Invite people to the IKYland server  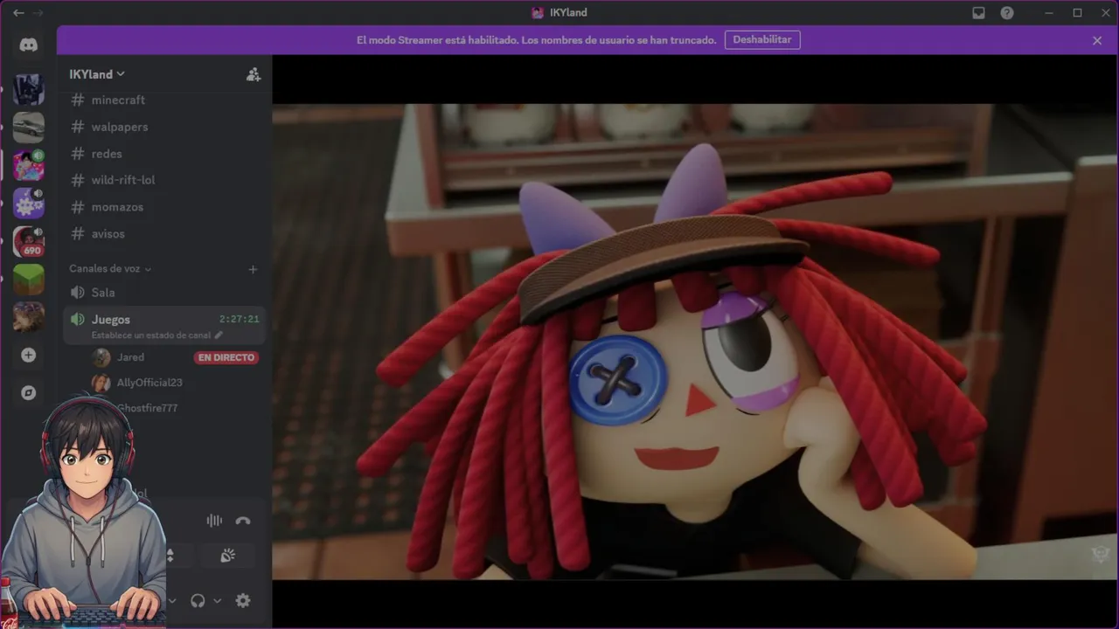pos(254,74)
